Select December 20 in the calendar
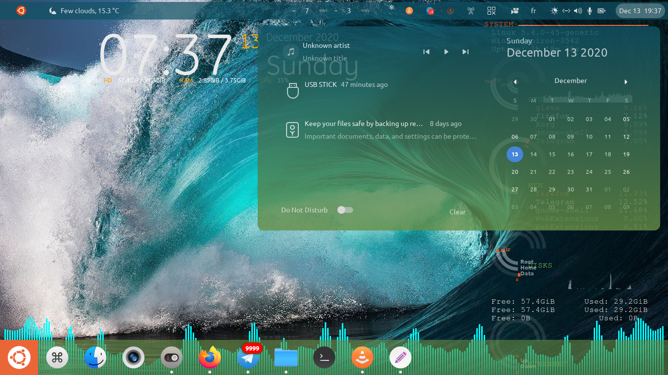Screen dimensions: 668x375 pos(515,172)
